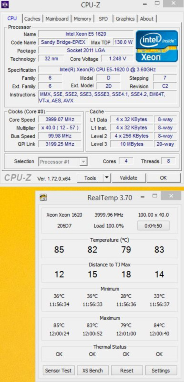
Task: Select the CPU tab
Action: (x=12, y=19)
